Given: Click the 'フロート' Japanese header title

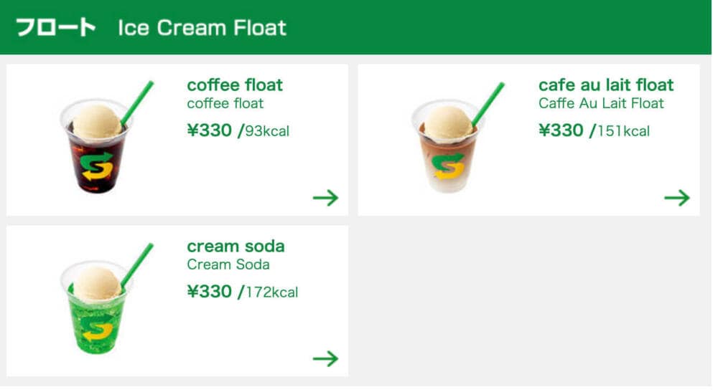Looking at the screenshot, I should pyautogui.click(x=55, y=27).
